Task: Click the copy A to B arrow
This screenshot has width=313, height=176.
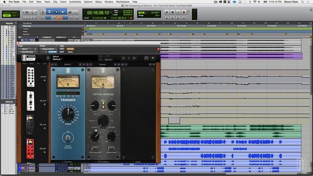Action: (x=129, y=58)
